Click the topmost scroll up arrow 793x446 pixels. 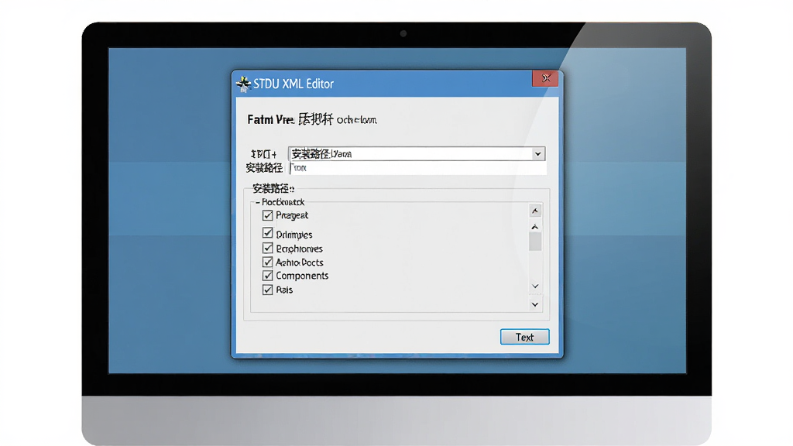[535, 211]
